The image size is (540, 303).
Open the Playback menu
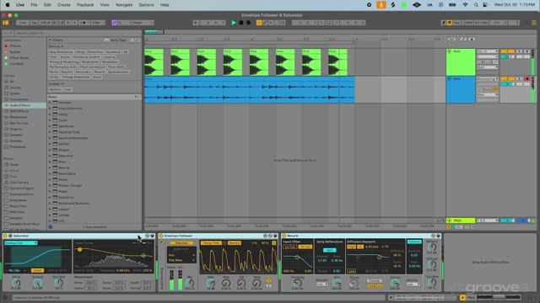pyautogui.click(x=85, y=5)
